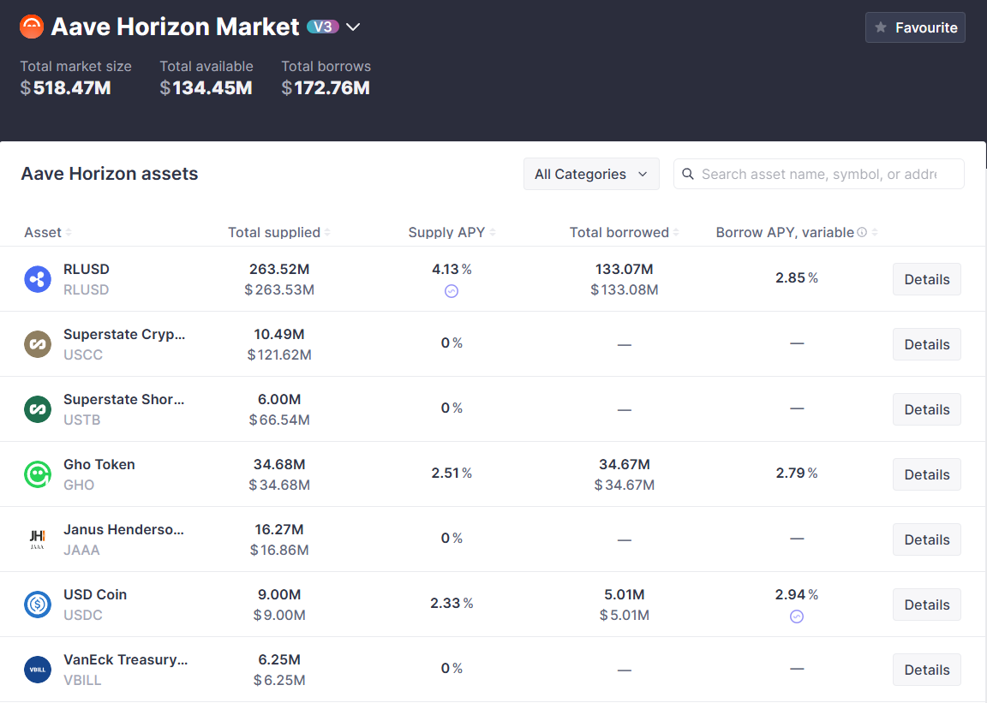This screenshot has height=703, width=987.
Task: Click sort arrows beside Borrow APY, variable
Action: [x=874, y=233]
